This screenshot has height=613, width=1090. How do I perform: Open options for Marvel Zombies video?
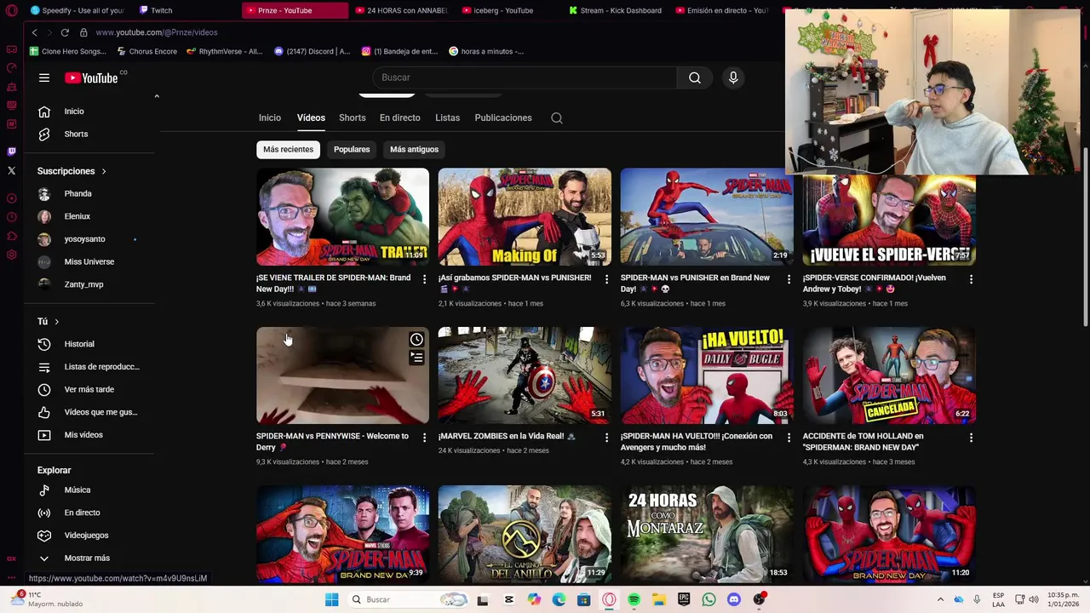(x=606, y=438)
